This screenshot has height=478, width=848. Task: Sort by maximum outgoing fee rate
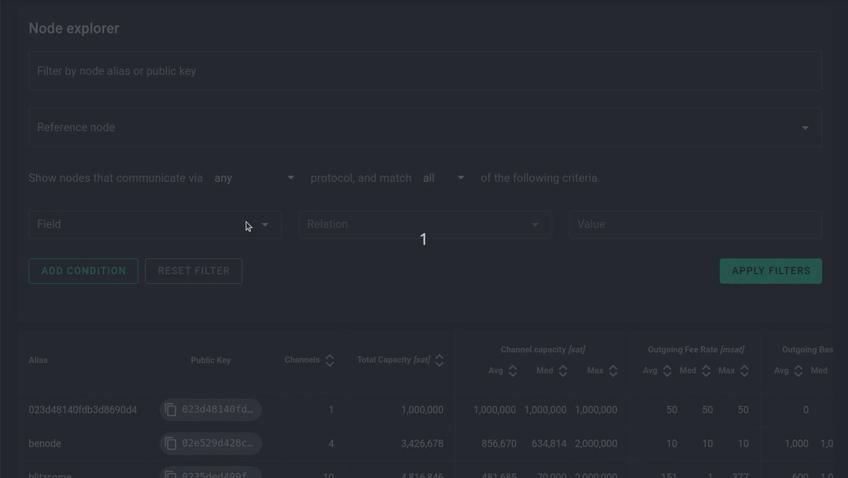pos(743,370)
